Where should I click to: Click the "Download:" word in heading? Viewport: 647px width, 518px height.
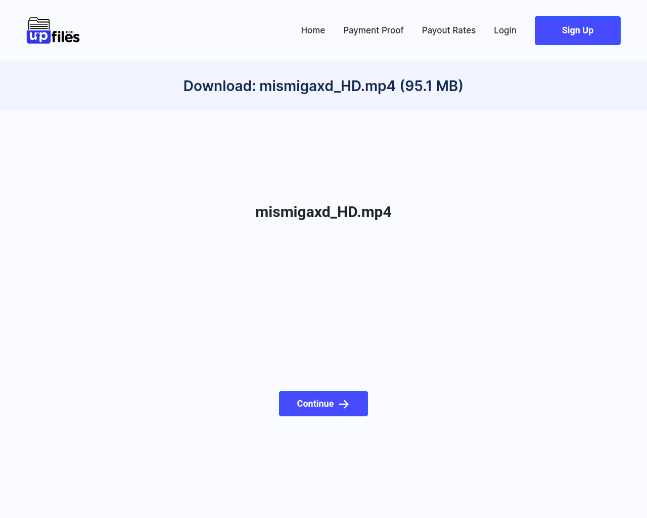pyautogui.click(x=220, y=86)
